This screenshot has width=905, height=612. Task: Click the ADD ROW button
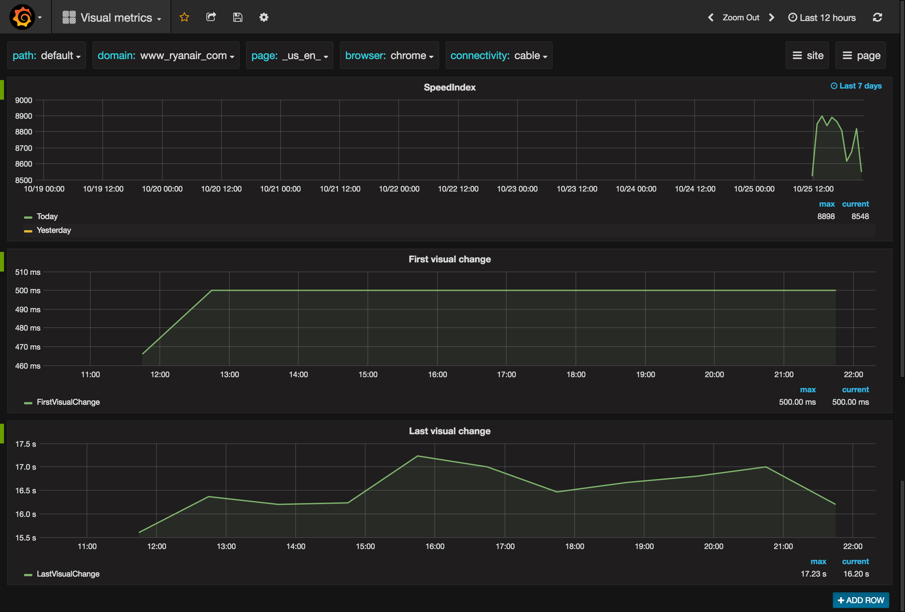[861, 600]
